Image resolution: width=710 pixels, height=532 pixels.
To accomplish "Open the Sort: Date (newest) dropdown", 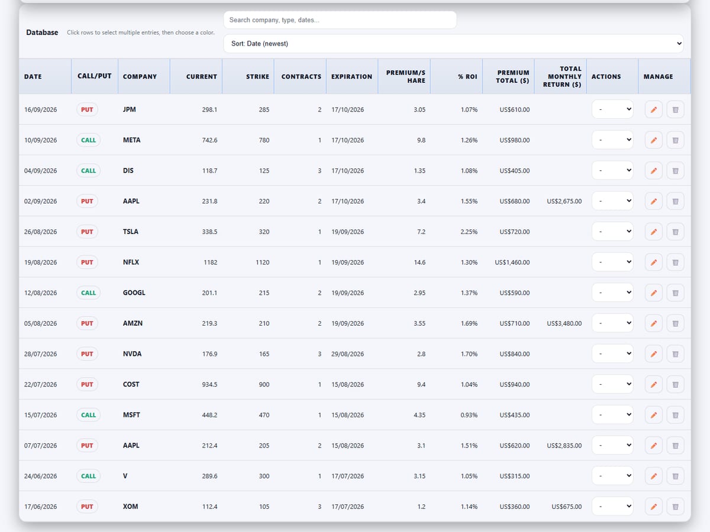I will pyautogui.click(x=453, y=44).
